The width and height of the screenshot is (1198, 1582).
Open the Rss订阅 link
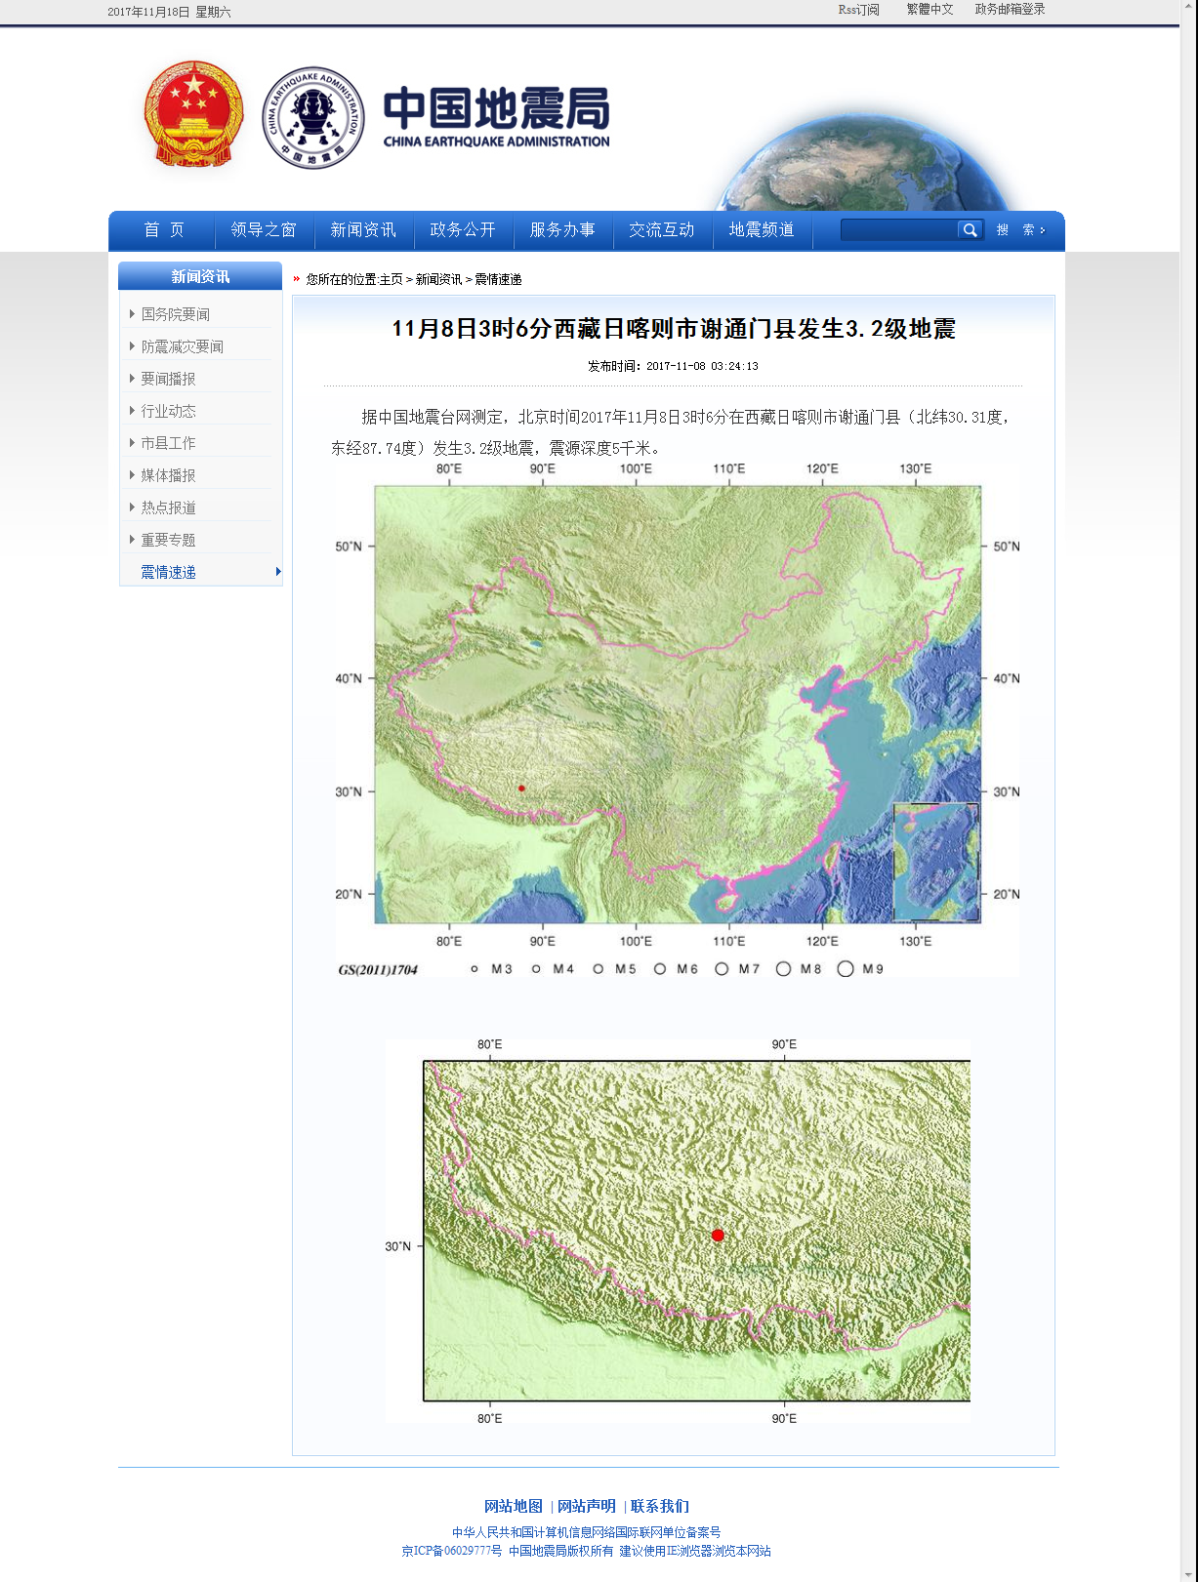858,10
